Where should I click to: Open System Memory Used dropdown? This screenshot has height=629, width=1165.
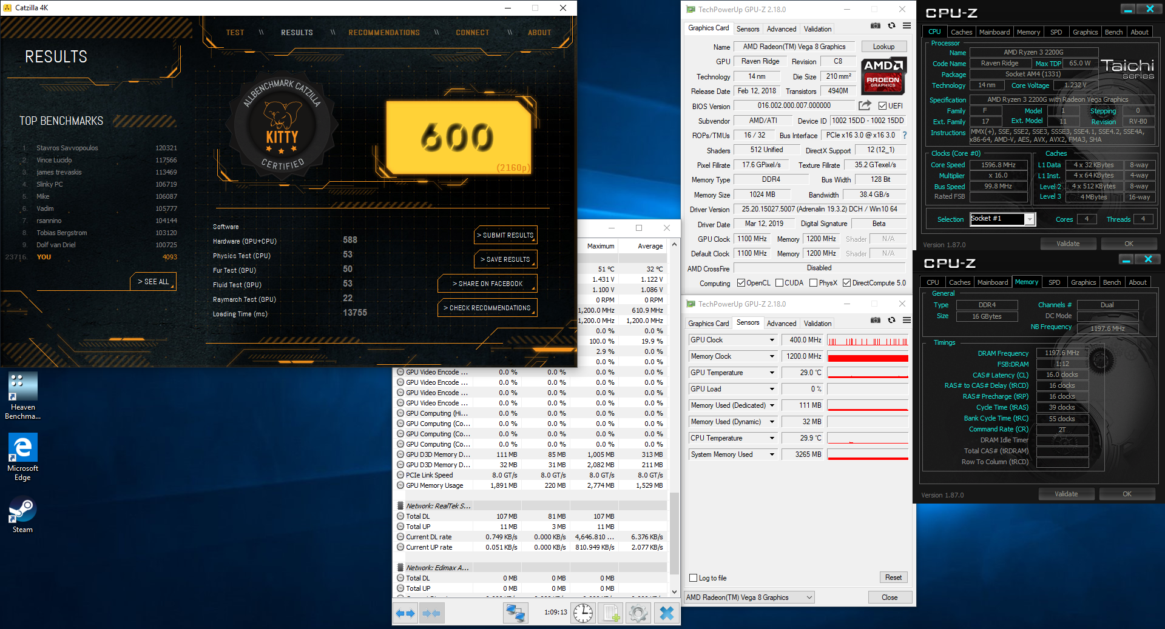(772, 454)
